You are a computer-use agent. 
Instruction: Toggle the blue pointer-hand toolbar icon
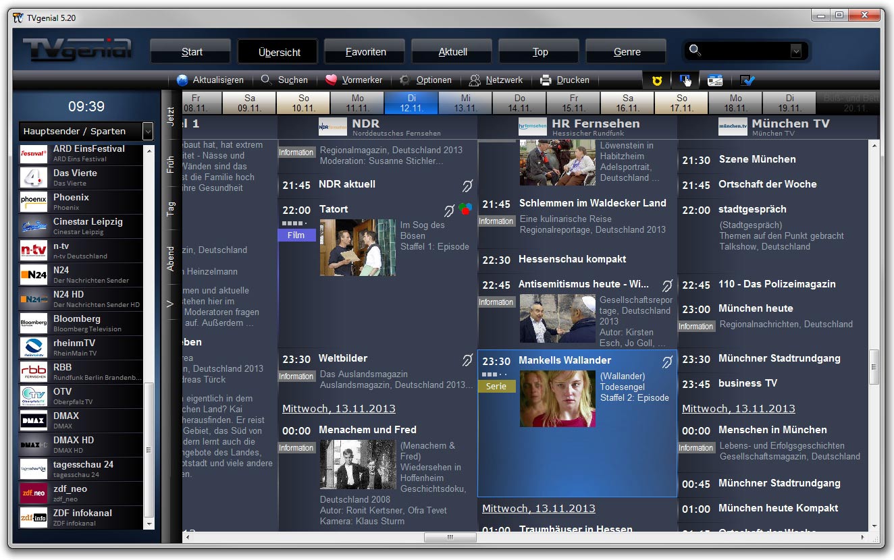(685, 80)
